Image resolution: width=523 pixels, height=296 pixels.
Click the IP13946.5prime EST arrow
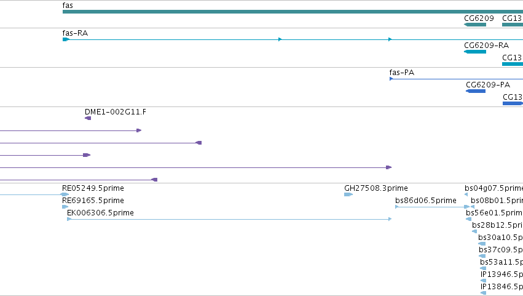tap(483, 281)
